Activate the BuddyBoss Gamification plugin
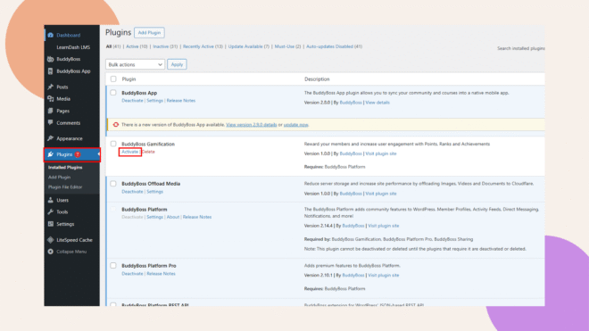The image size is (589, 331). [129, 152]
